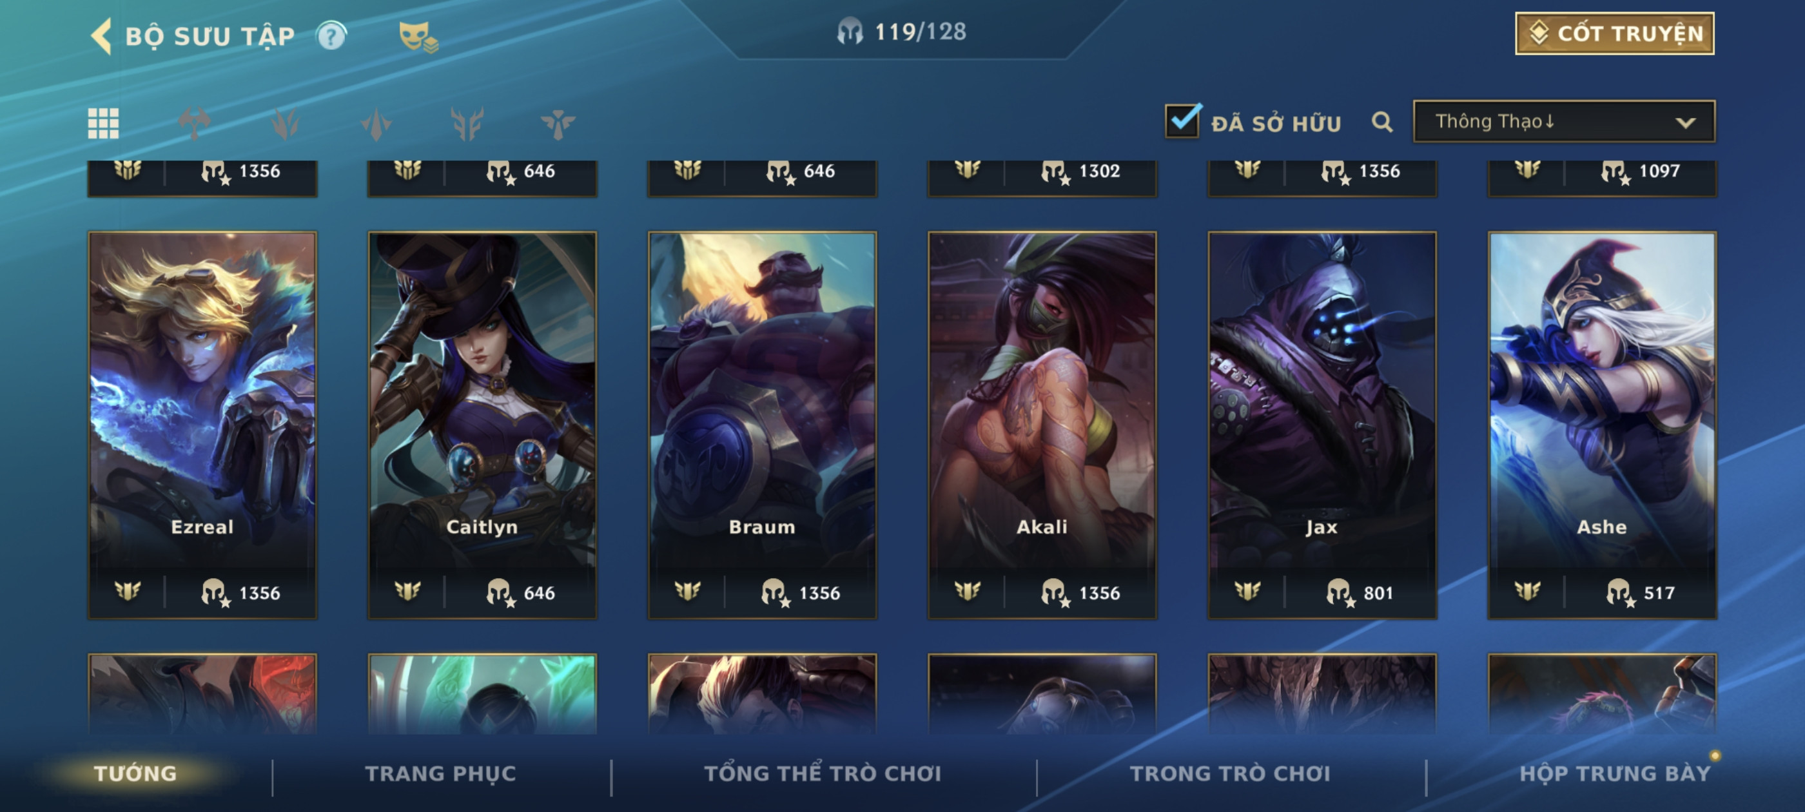Viewport: 1805px width, 812px height.
Task: Expand the sort dropdown chevron arrow
Action: (x=1685, y=122)
